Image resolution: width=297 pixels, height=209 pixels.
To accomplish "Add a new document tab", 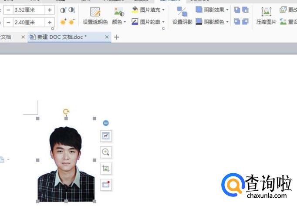I will coord(117,37).
